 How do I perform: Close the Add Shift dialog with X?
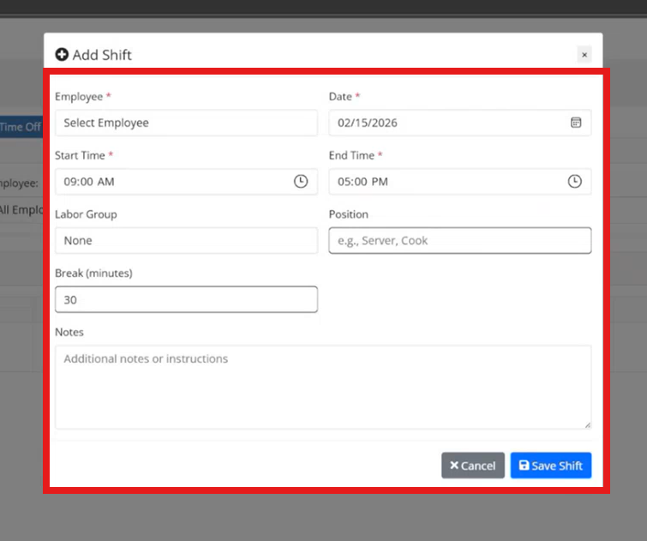click(584, 55)
